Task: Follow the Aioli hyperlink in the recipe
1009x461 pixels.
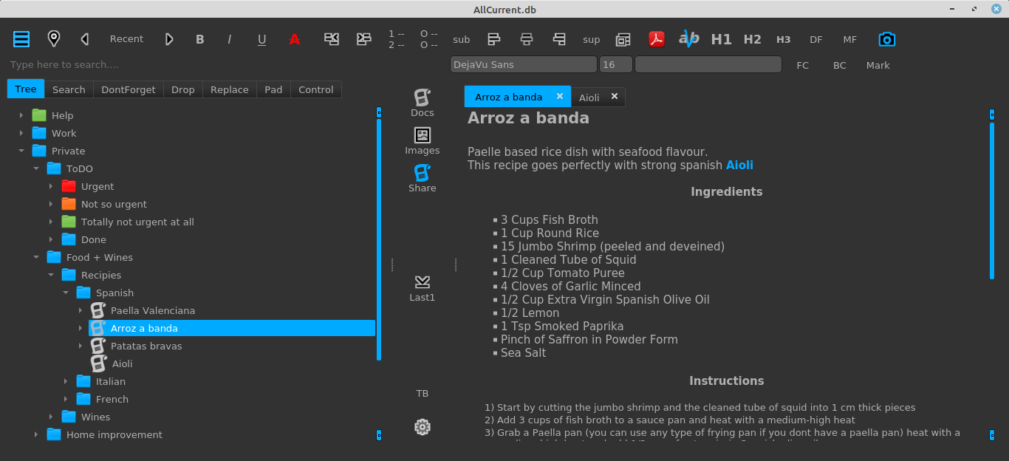Action: coord(739,165)
